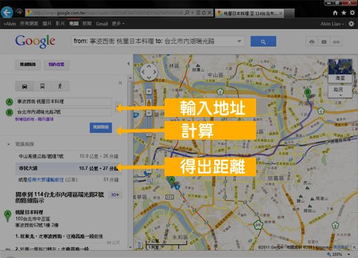Click the link chain icon

tap(336, 42)
